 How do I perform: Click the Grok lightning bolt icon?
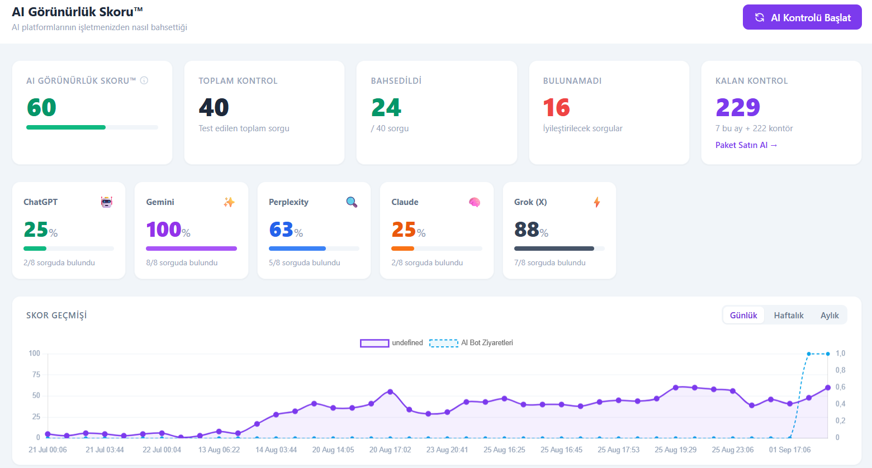597,202
